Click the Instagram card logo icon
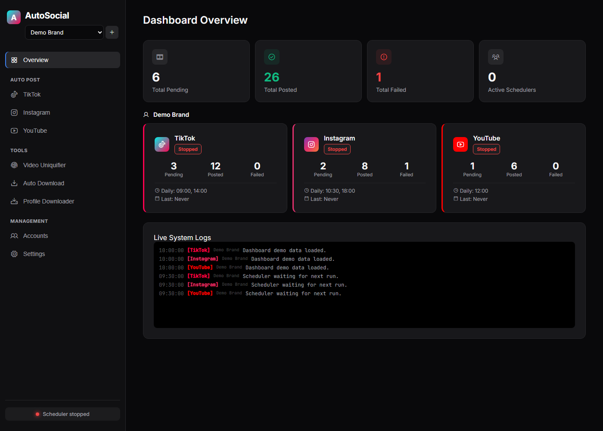 311,144
